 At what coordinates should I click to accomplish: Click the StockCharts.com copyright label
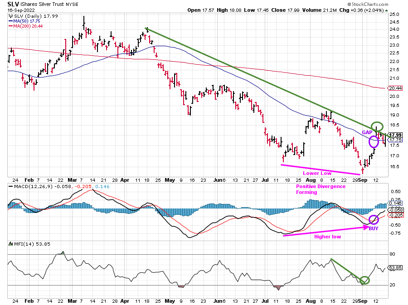tap(368, 4)
